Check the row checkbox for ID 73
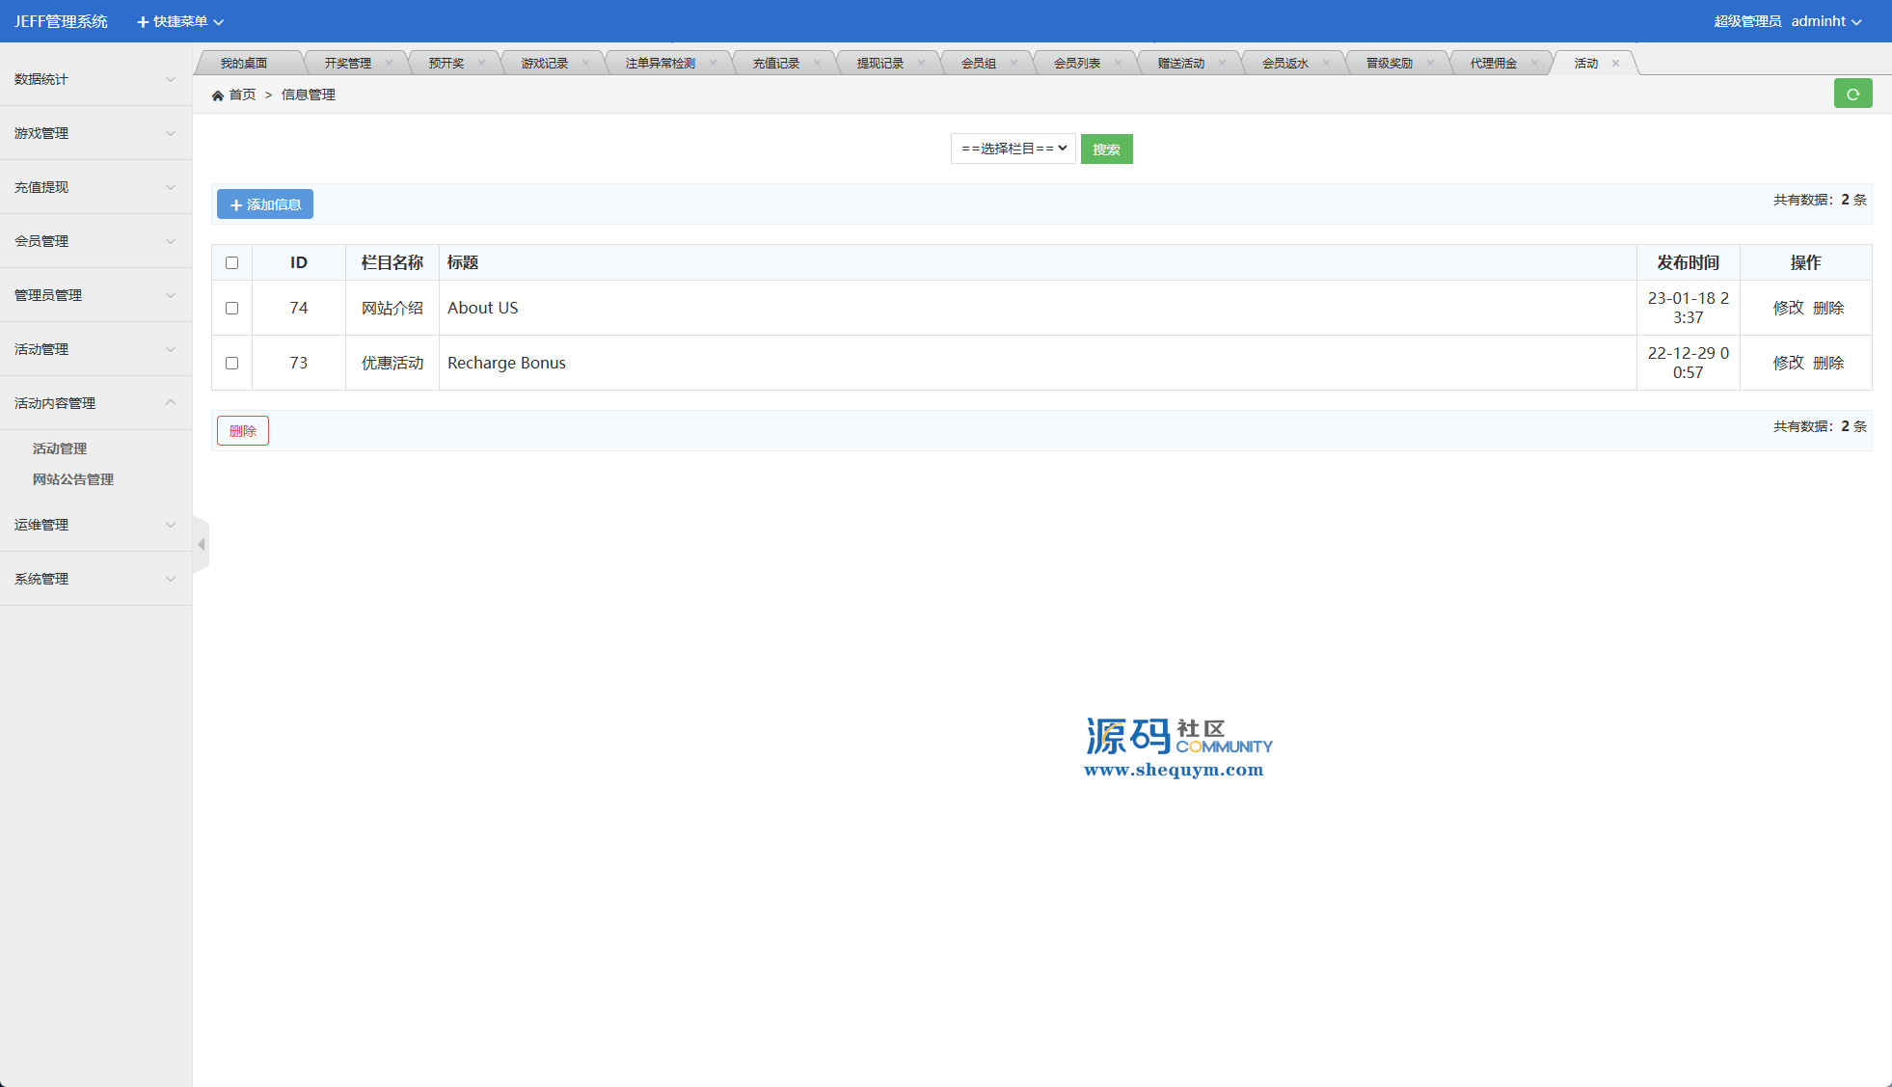 [x=231, y=363]
